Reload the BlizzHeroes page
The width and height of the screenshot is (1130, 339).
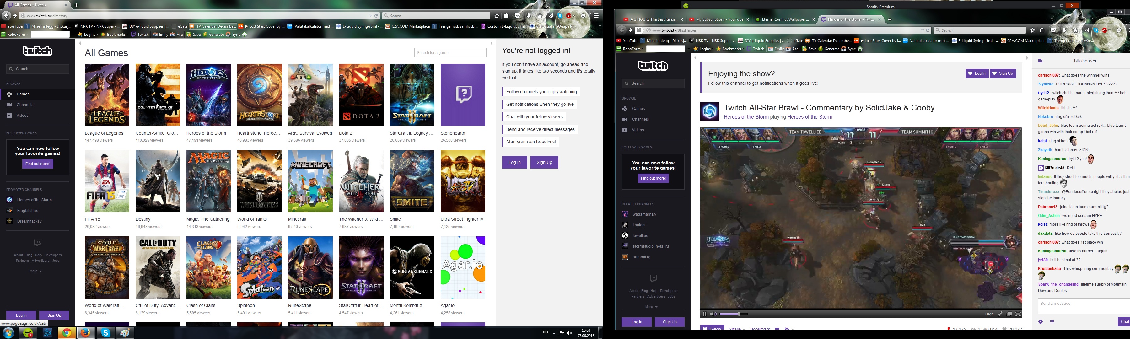click(x=928, y=30)
